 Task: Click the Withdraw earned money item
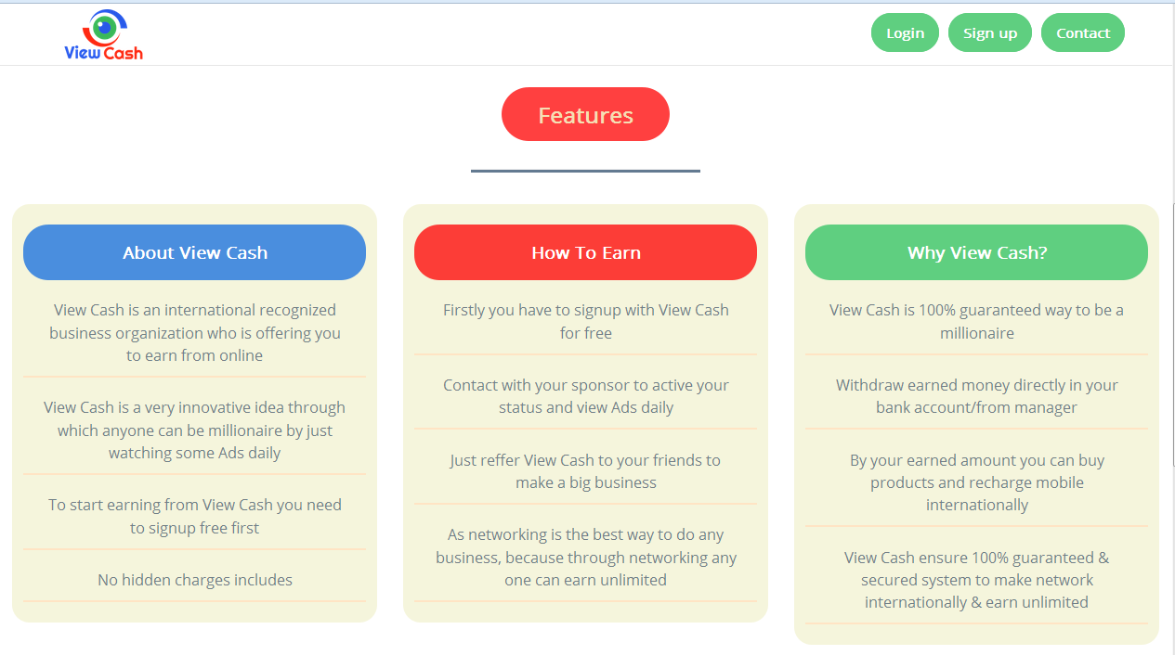(976, 396)
